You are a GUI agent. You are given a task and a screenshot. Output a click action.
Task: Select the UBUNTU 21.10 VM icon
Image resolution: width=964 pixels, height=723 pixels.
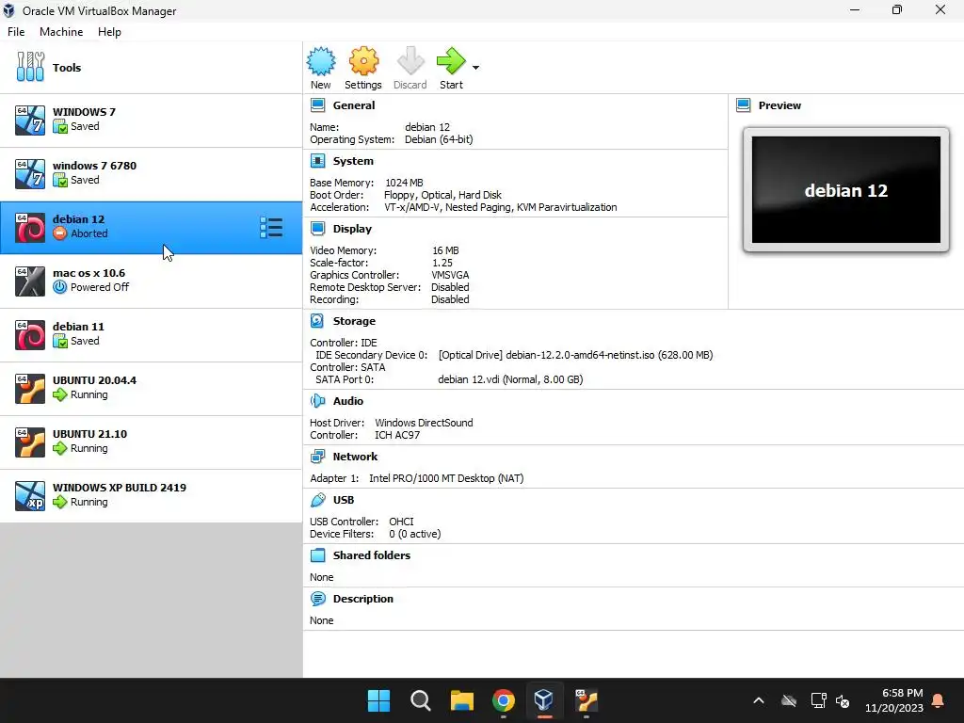pos(30,442)
